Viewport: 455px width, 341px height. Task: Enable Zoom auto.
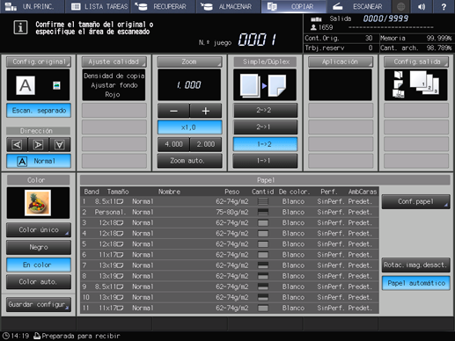point(189,161)
